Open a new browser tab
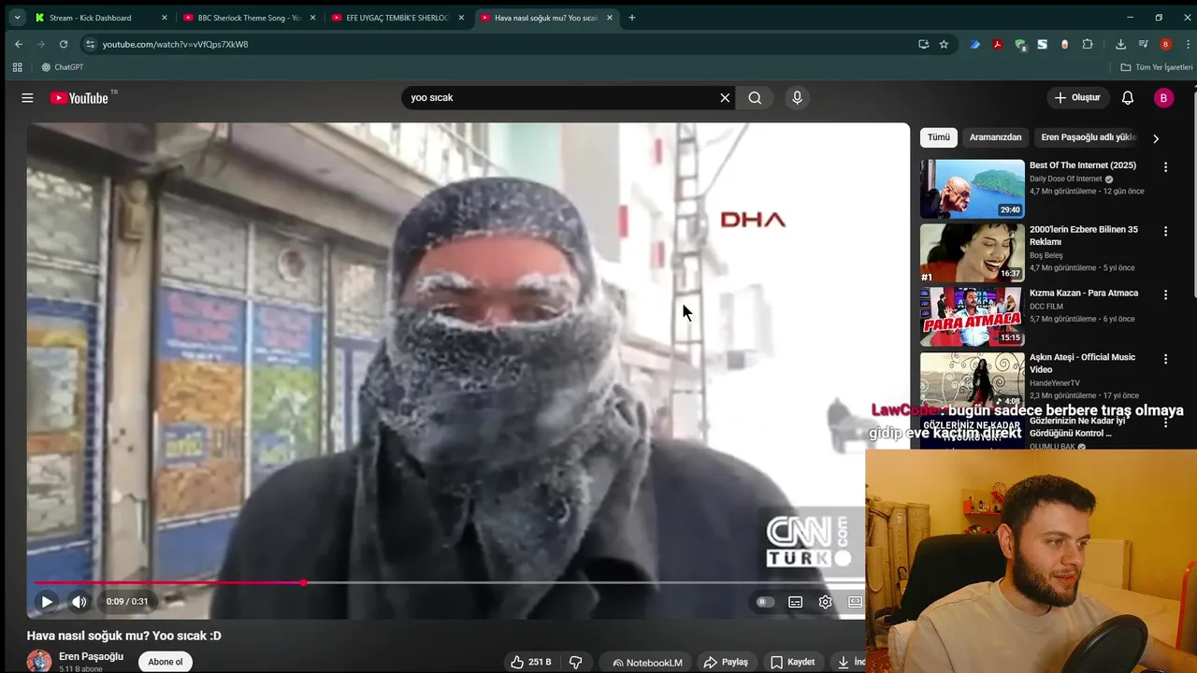 click(x=632, y=18)
